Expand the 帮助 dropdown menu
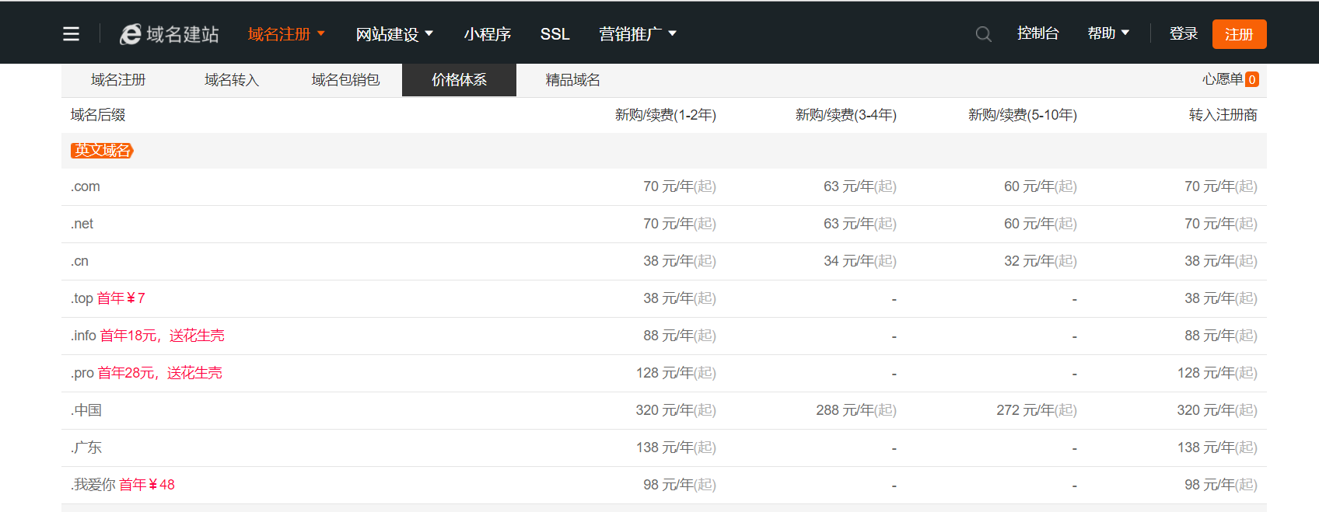 click(x=1108, y=33)
